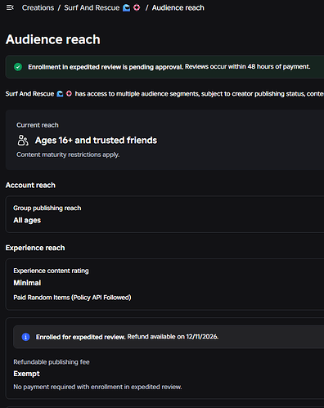Click the Audience reach breadcrumb item
This screenshot has height=408, width=324.
[x=178, y=7]
